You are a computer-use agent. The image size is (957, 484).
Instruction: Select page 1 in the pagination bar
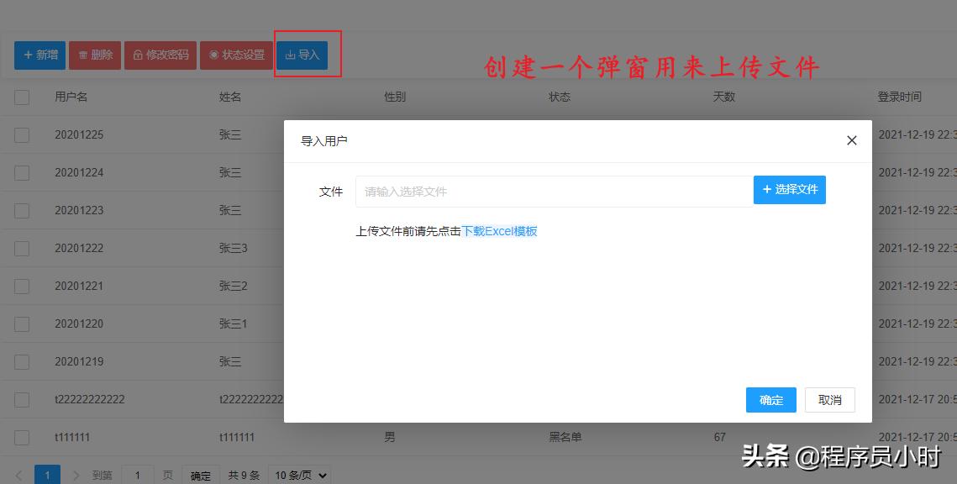48,475
